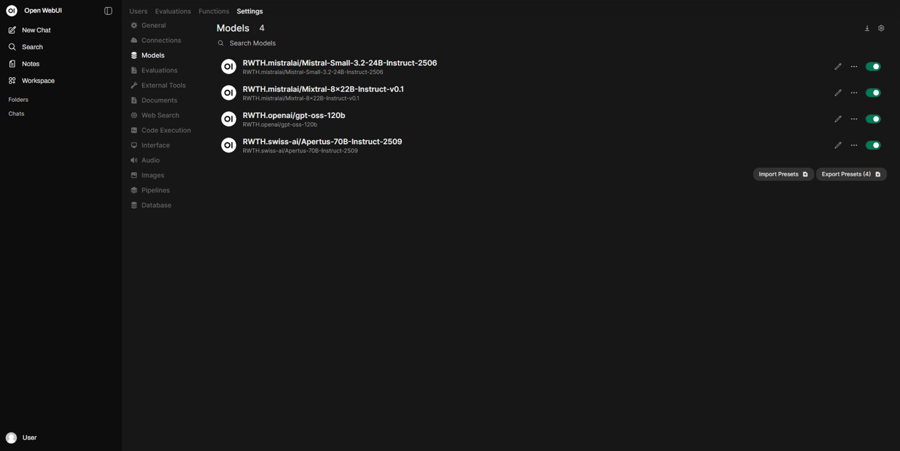Open the three-dot menu for gpt-oss-120b
The width and height of the screenshot is (900, 451).
pyautogui.click(x=854, y=119)
